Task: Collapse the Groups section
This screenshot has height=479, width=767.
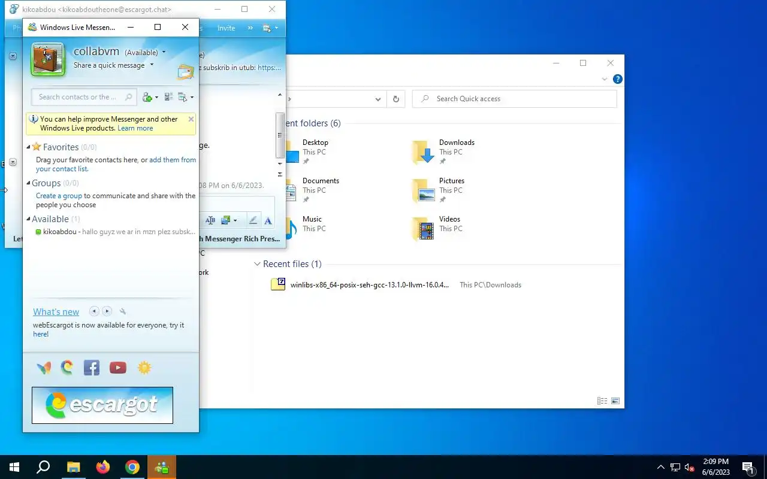Action: coord(28,183)
